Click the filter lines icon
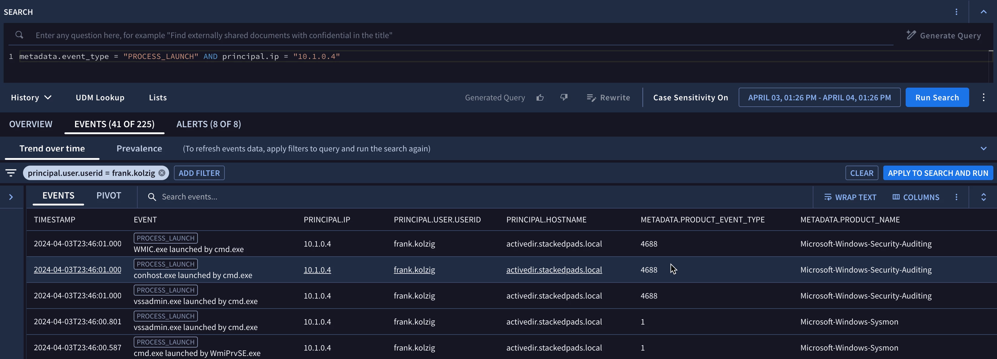 tap(11, 173)
